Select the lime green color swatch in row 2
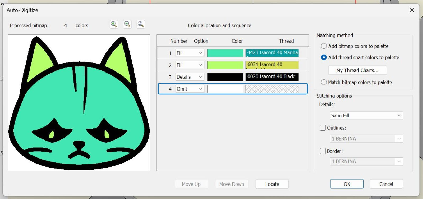The height and width of the screenshot is (199, 423). point(225,65)
